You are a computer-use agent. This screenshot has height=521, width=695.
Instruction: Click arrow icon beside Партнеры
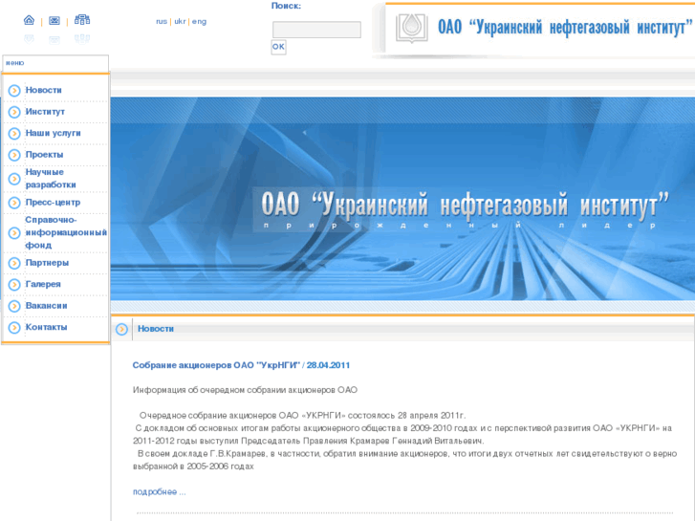(x=14, y=263)
